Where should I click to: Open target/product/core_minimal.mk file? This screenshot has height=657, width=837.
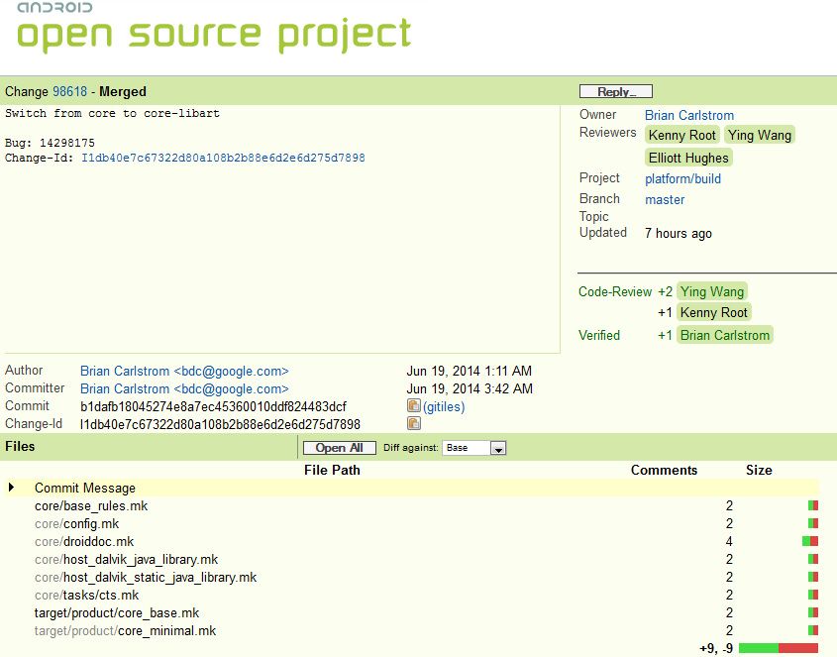(x=126, y=631)
